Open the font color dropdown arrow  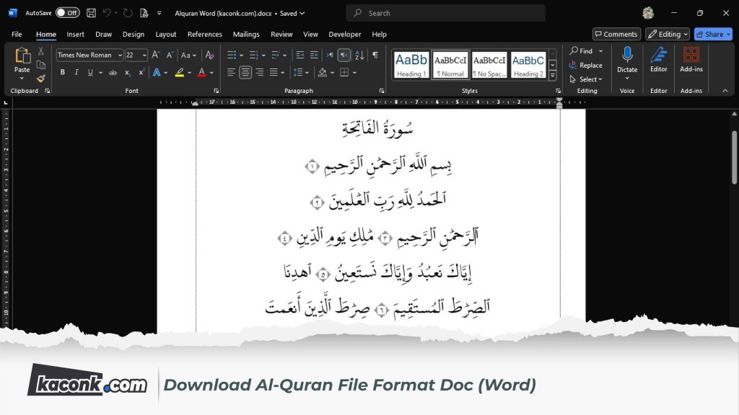[212, 73]
